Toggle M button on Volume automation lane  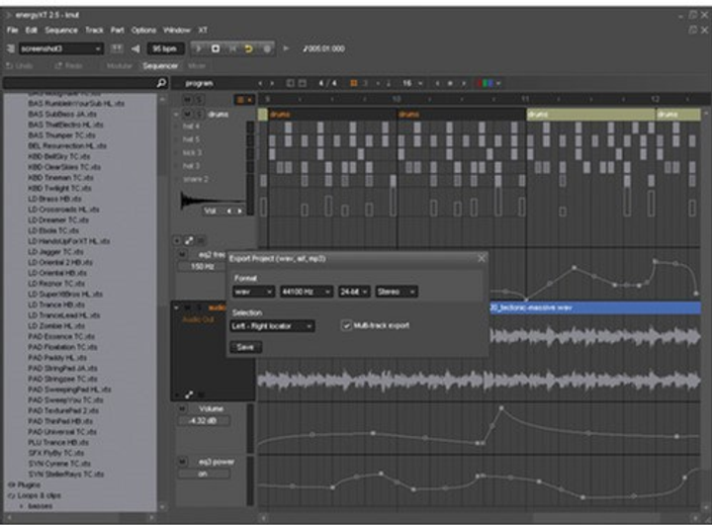pos(182,408)
